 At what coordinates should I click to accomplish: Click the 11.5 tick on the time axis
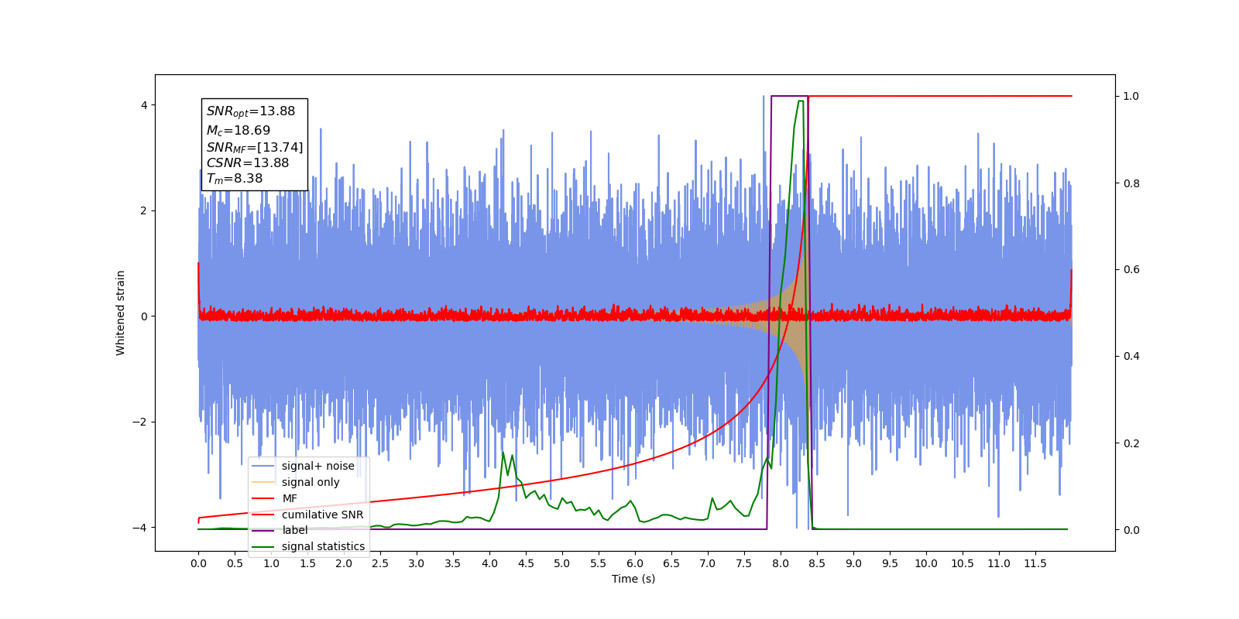[1035, 563]
